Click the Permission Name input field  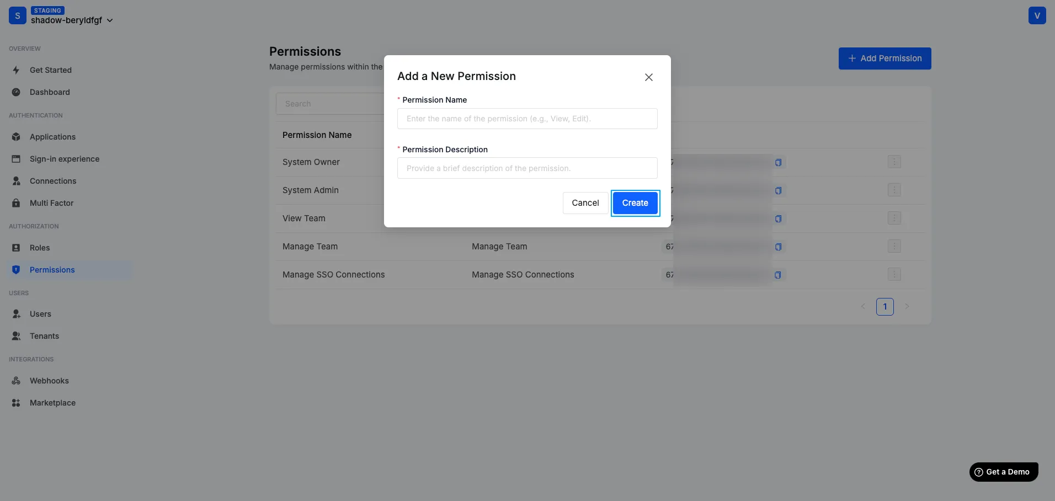[x=527, y=119]
